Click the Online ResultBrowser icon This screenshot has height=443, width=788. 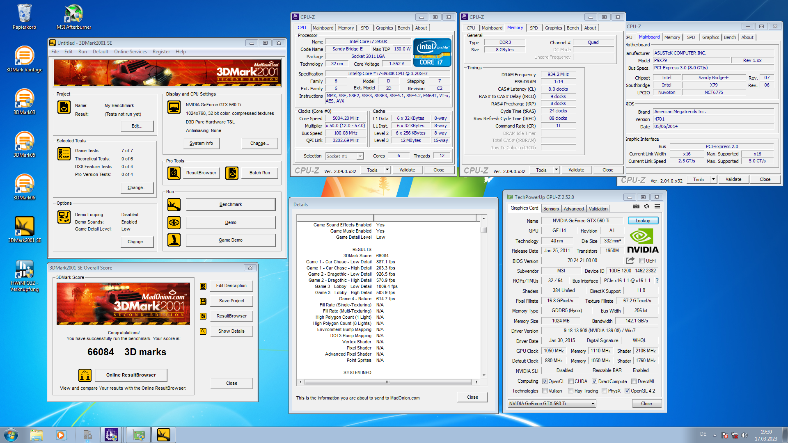(x=85, y=375)
